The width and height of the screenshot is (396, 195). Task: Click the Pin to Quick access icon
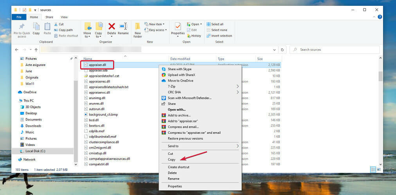click(x=22, y=26)
